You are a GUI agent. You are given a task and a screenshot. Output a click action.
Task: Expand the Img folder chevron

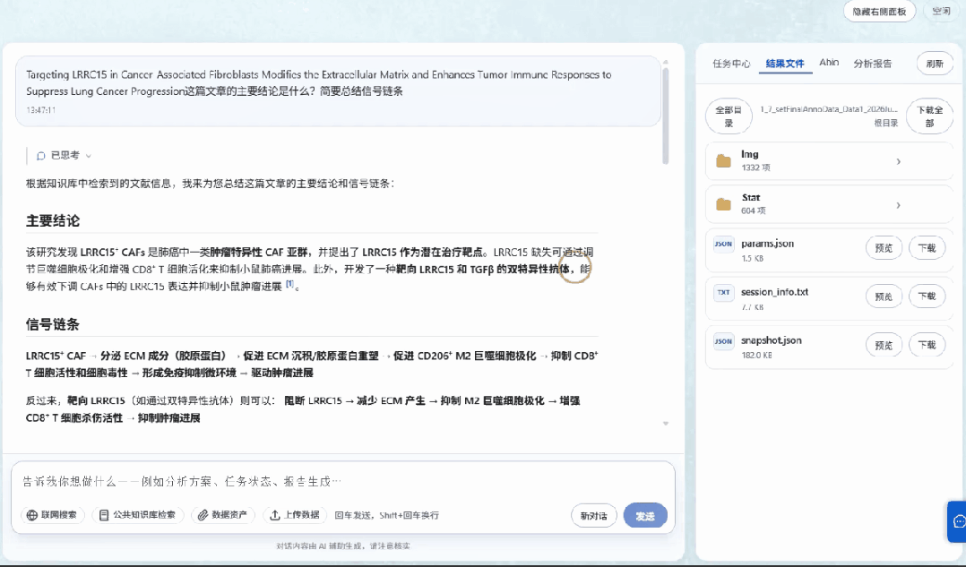898,161
